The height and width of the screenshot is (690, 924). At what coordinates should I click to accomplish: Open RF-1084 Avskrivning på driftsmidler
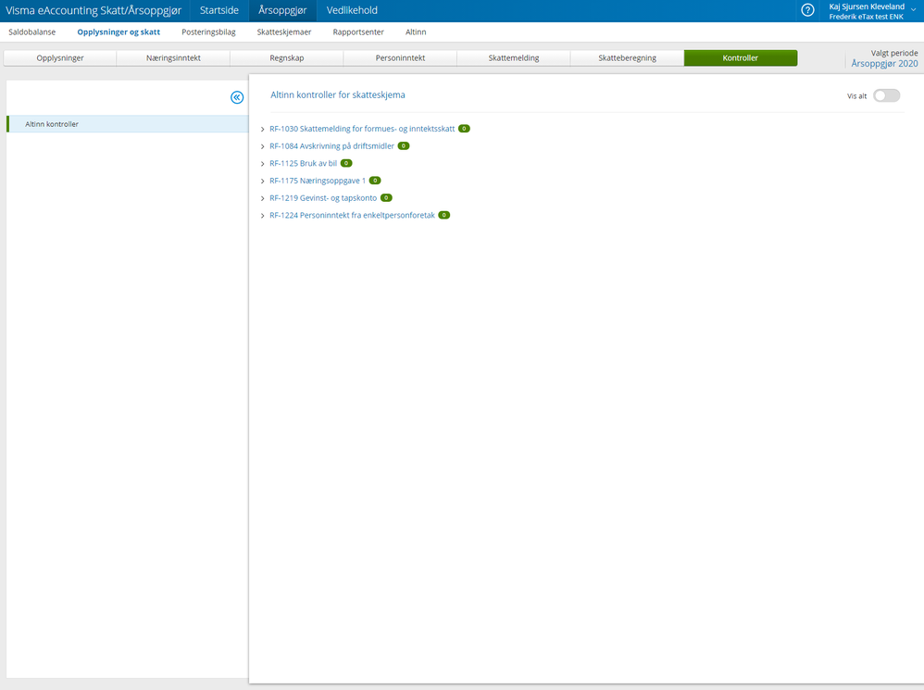click(x=331, y=146)
